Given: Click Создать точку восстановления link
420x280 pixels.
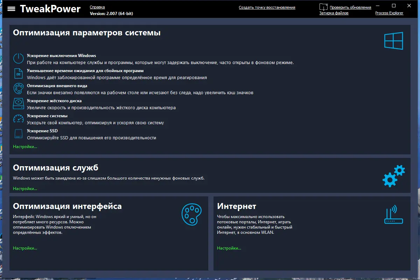Looking at the screenshot, I should point(267,7).
